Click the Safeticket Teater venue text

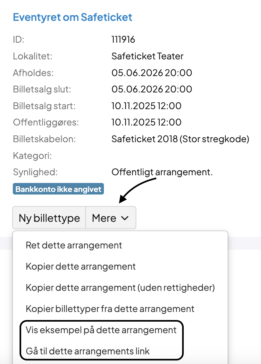coord(147,56)
